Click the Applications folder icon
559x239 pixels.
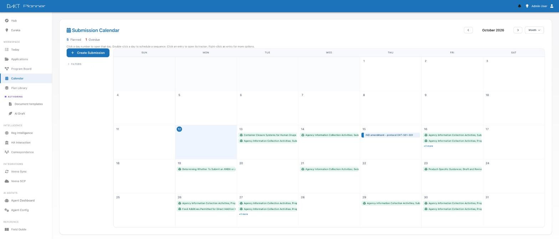7,59
